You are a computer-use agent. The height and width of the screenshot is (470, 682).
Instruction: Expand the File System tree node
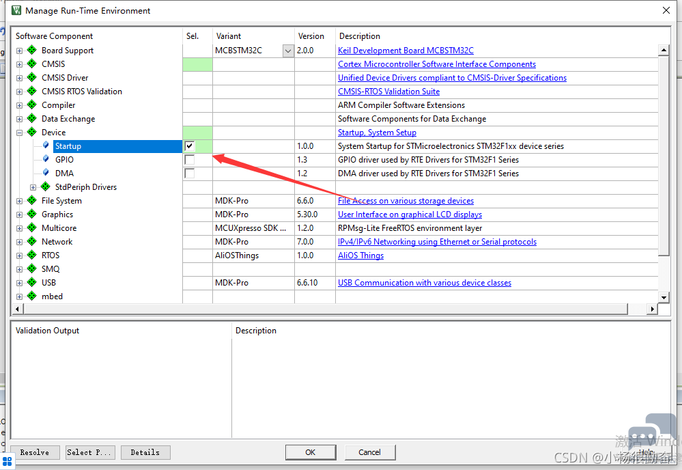tap(19, 201)
